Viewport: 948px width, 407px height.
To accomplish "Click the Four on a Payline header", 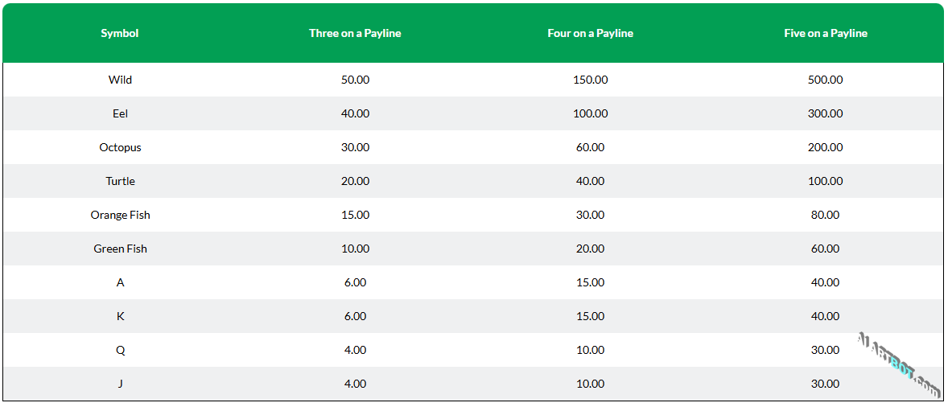I will (590, 34).
